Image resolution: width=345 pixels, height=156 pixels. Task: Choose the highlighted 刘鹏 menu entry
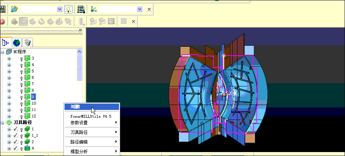point(92,107)
